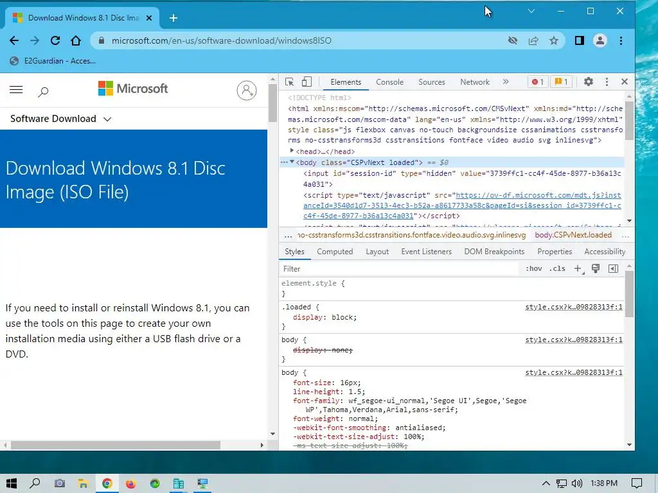Screen dimensions: 658x493
Task: Open the Chrome profile avatar
Action: (x=600, y=40)
